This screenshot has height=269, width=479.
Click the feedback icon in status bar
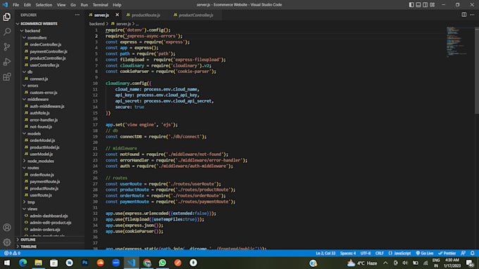pos(463,253)
